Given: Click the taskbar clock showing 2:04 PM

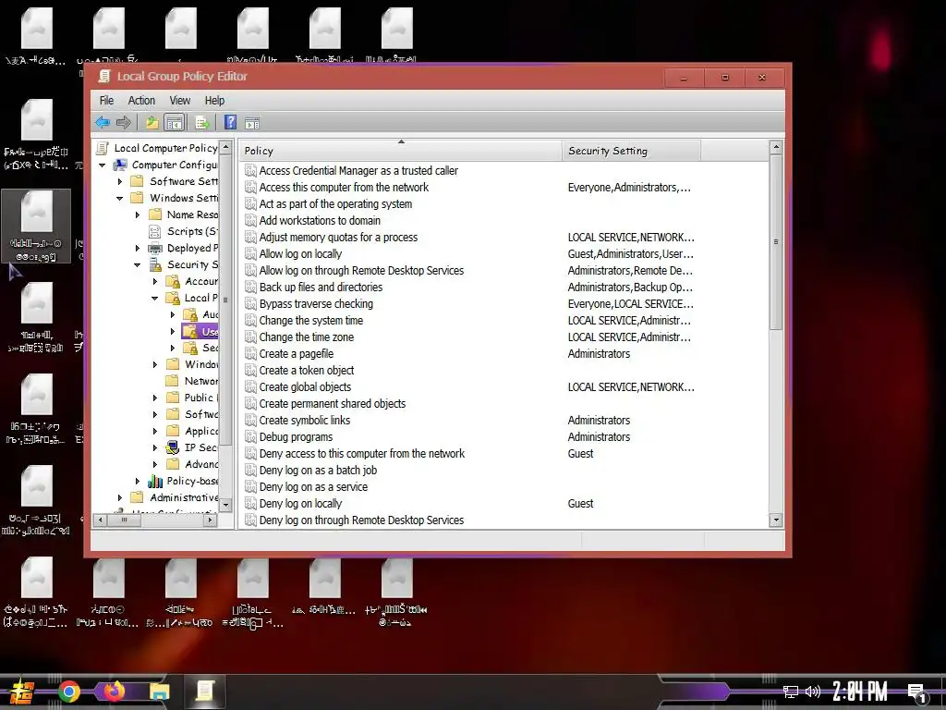Looking at the screenshot, I should 860,692.
